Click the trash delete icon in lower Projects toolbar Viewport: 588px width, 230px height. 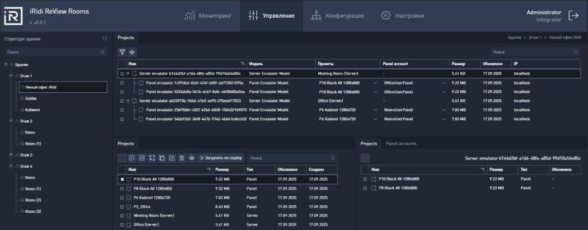[x=181, y=158]
